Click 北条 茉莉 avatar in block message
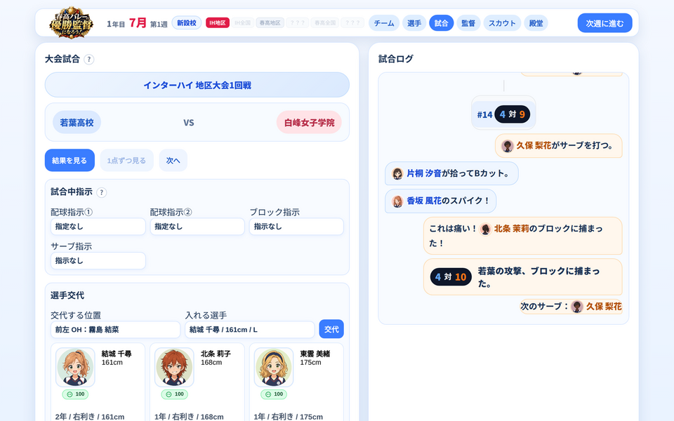 point(485,229)
